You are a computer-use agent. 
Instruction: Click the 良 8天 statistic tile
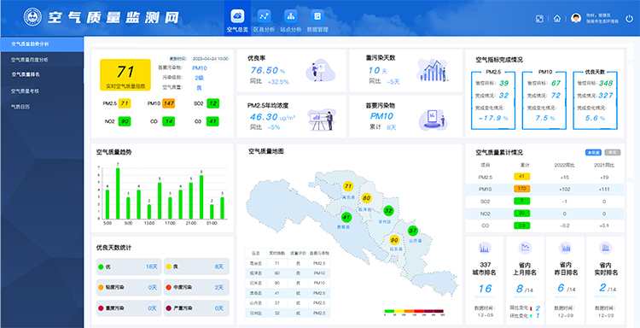[x=196, y=266]
